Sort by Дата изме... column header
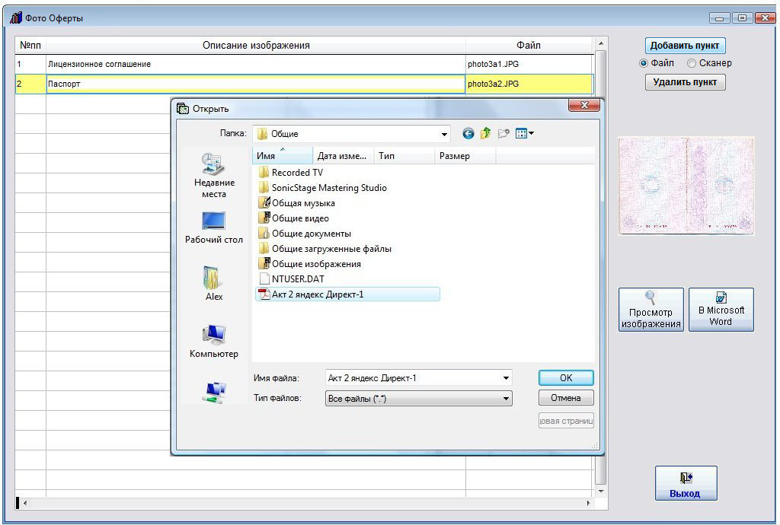The height and width of the screenshot is (525, 780). coord(343,155)
